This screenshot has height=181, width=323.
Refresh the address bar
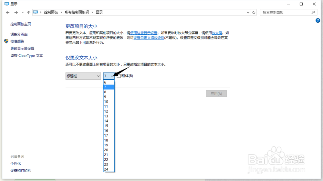click(254, 12)
